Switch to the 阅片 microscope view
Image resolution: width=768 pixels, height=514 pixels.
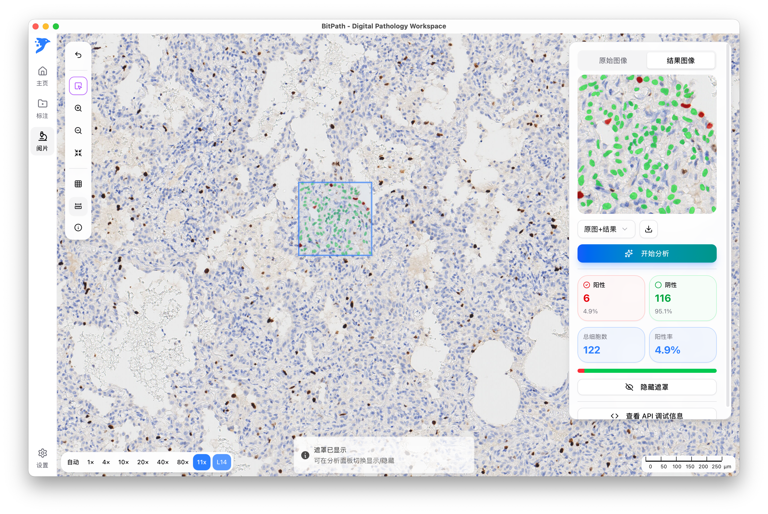pyautogui.click(x=42, y=141)
